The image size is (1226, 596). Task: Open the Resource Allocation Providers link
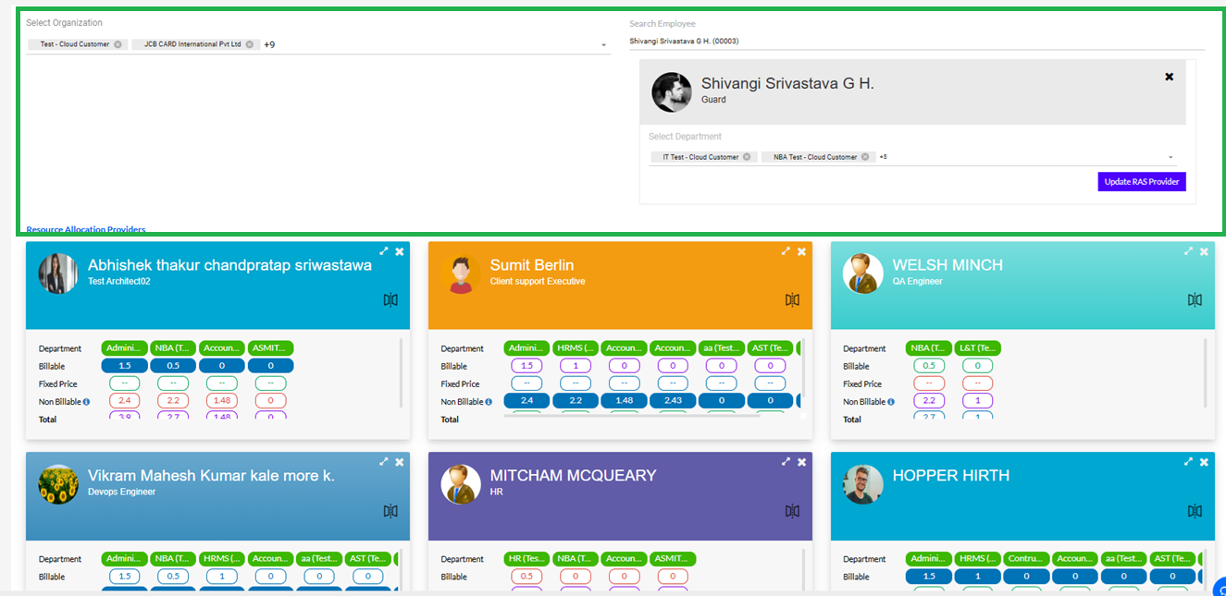[x=86, y=229]
